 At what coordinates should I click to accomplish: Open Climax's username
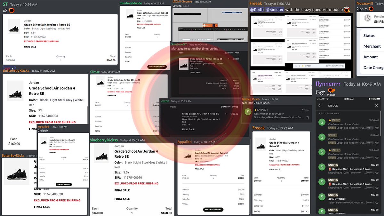pyautogui.click(x=95, y=72)
